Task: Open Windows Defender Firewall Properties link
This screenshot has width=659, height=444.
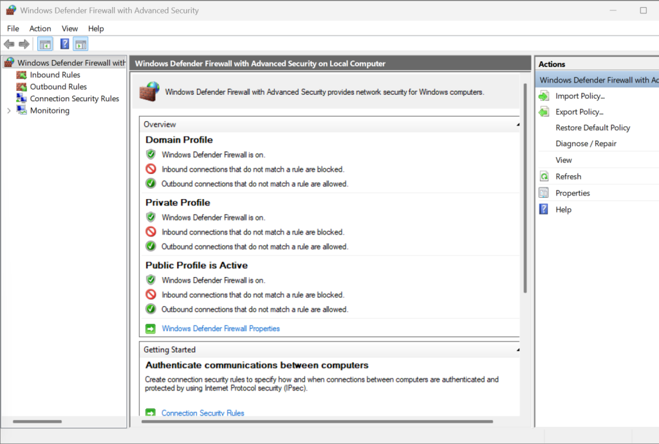Action: click(x=221, y=329)
